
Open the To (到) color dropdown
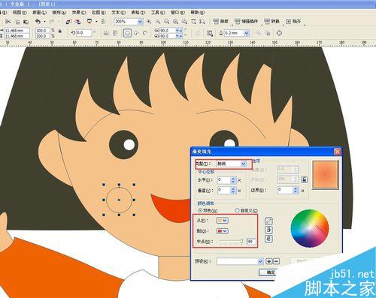click(223, 231)
